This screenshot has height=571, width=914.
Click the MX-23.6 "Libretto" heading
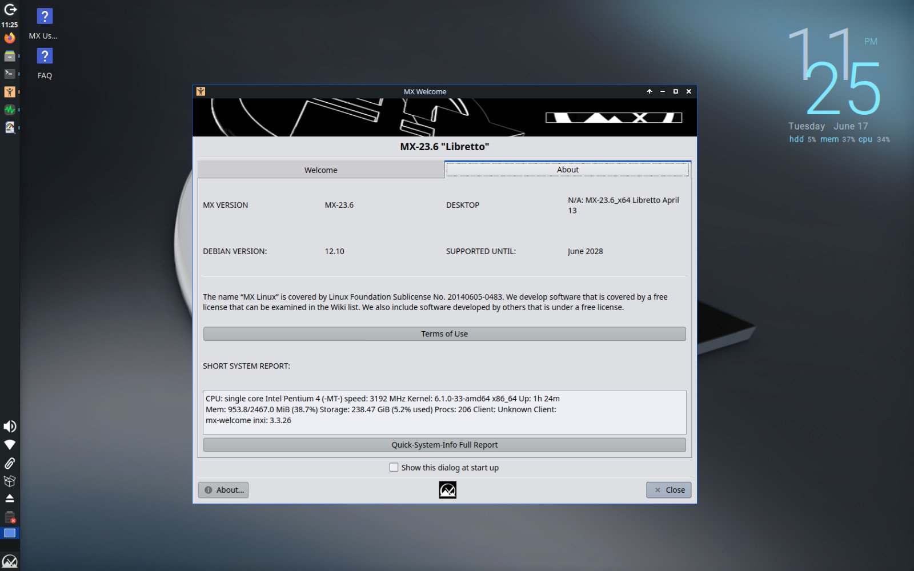444,147
